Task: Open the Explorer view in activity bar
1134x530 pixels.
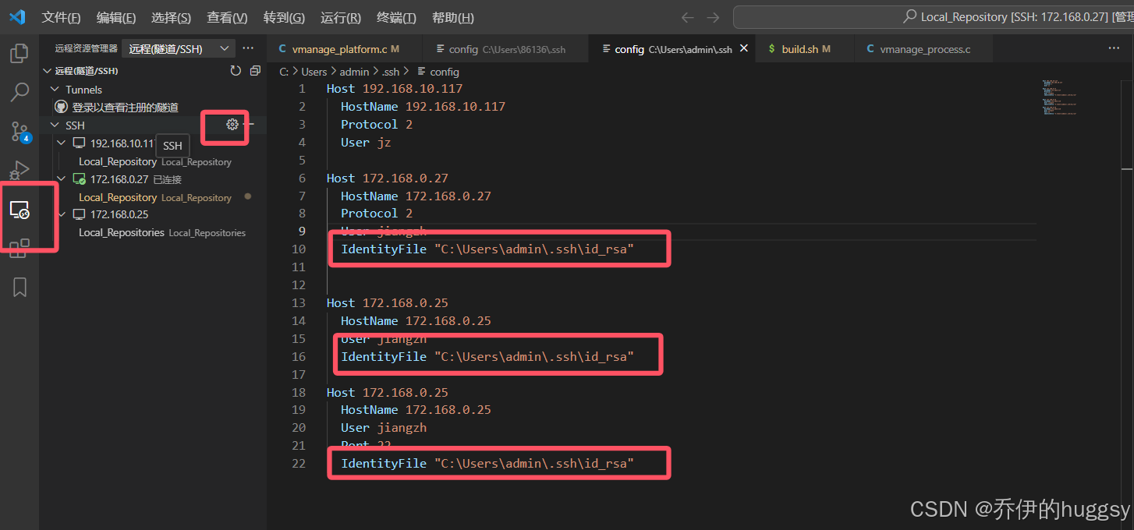Action: click(19, 53)
